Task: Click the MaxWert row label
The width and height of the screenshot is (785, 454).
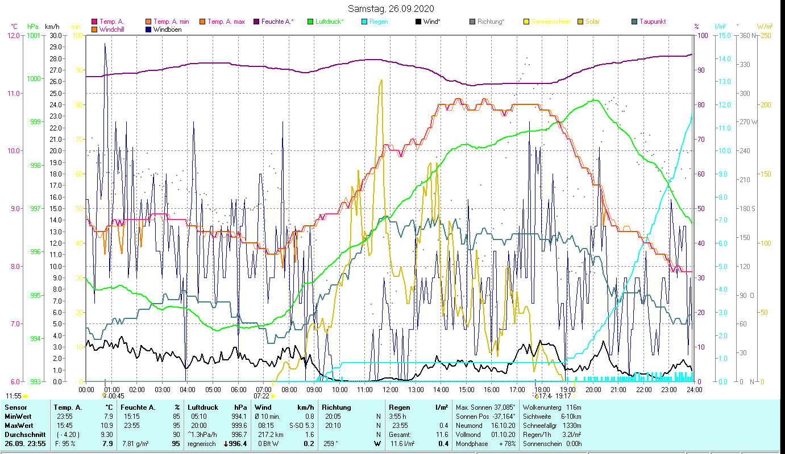Action: tap(20, 426)
